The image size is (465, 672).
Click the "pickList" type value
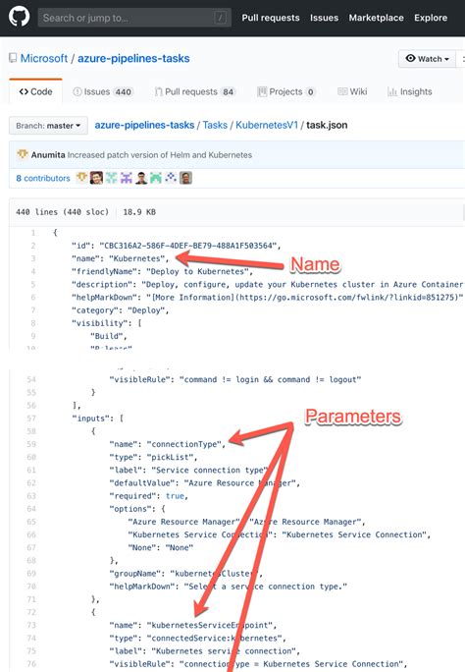[170, 457]
